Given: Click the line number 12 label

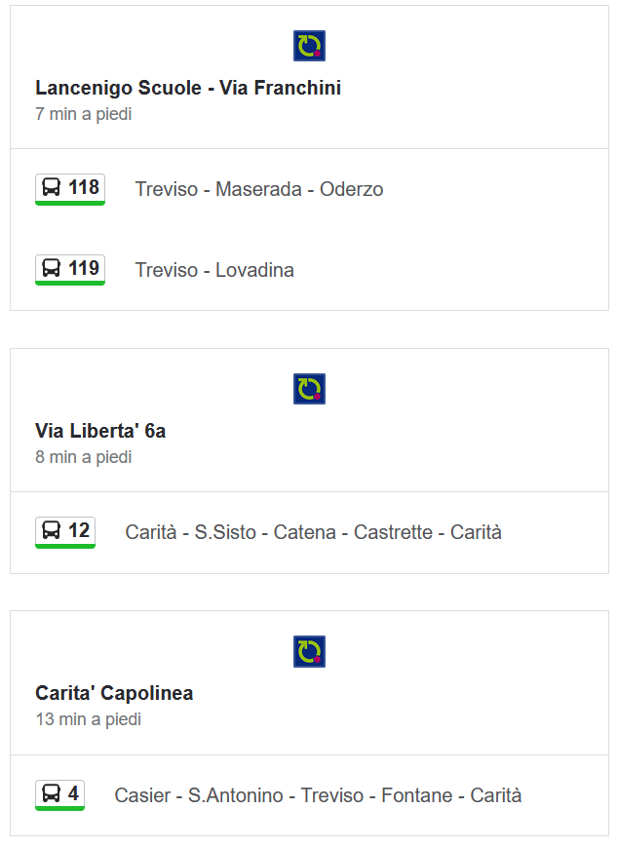Looking at the screenshot, I should (x=79, y=530).
